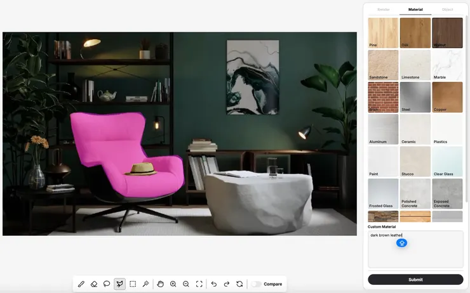The image size is (470, 293).
Task: Choose the Brick material swatch
Action: (x=383, y=97)
